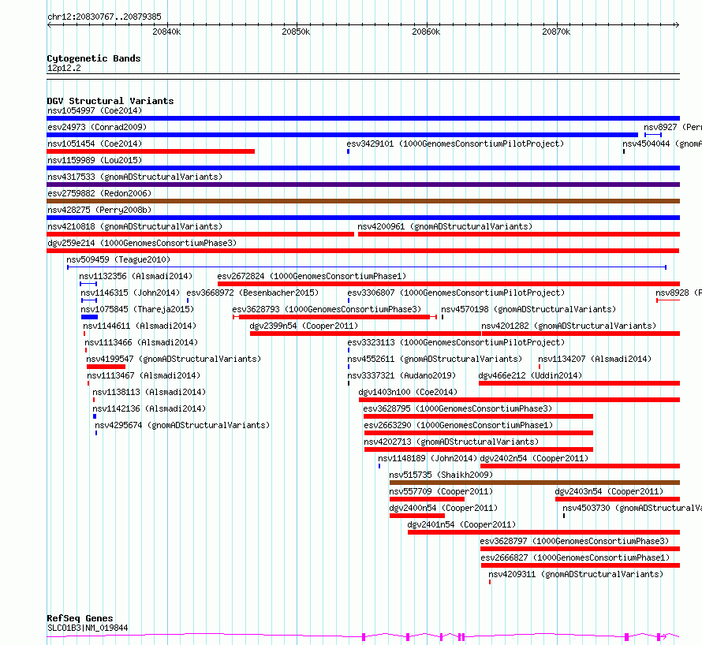Click esv2666827 1000GenomesConsortiumPhase1 label
702x645 pixels.
coord(575,557)
